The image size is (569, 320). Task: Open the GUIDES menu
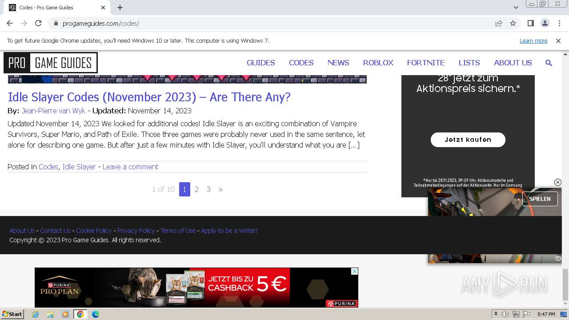tap(261, 63)
